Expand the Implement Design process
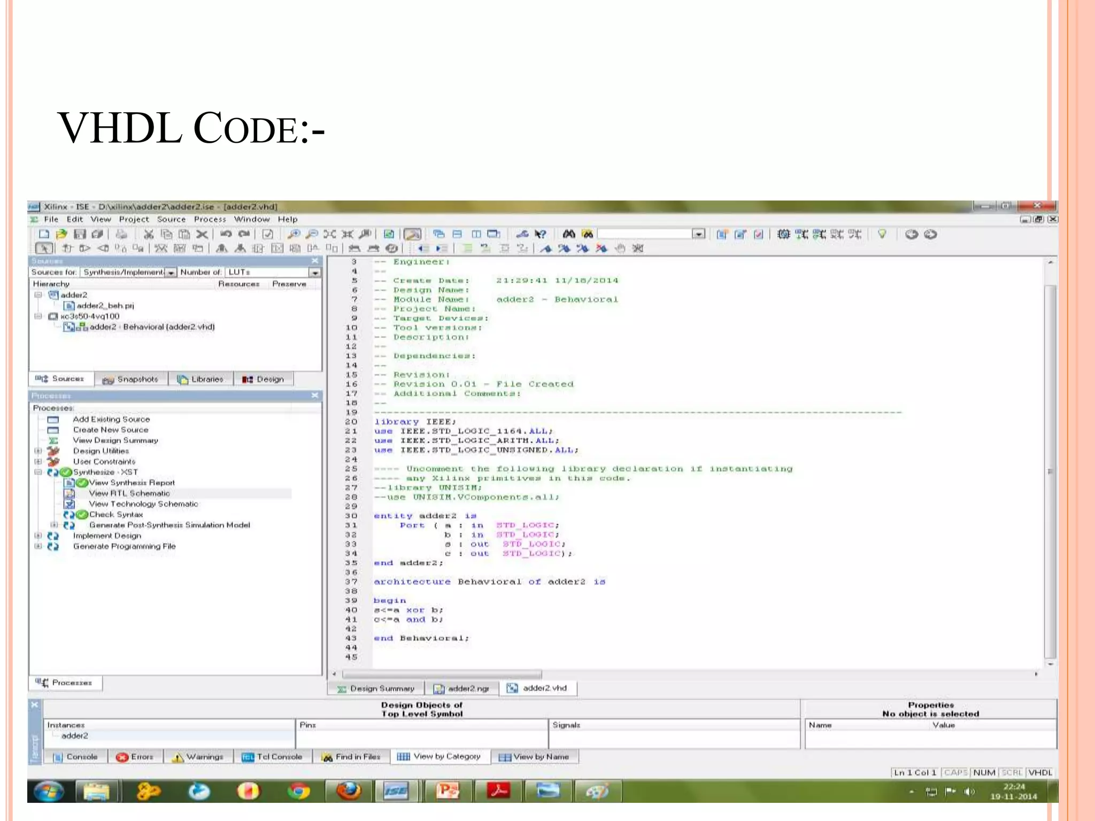Screen dimensions: 1095x821 [38, 536]
